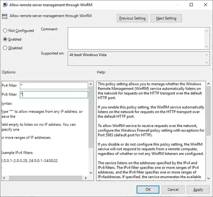
Task: Click the Comment box scroll down arrow
Action: (x=207, y=46)
